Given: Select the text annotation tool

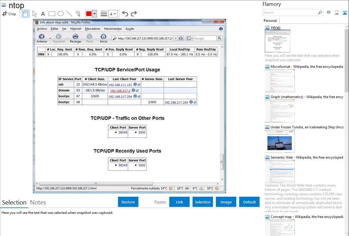Looking at the screenshot, I should point(43,14).
